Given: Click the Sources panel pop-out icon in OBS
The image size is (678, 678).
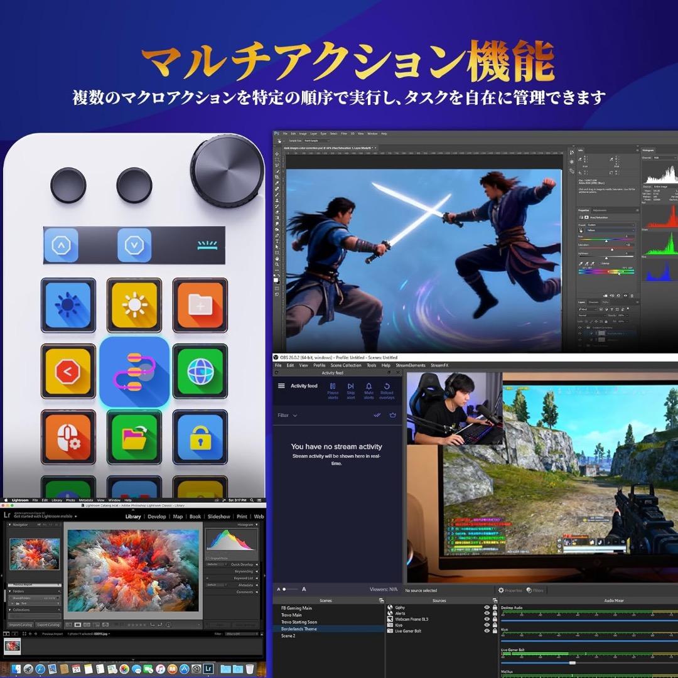Looking at the screenshot, I should point(494,601).
